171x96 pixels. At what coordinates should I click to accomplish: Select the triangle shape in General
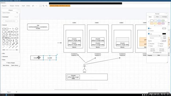(x=7, y=35)
